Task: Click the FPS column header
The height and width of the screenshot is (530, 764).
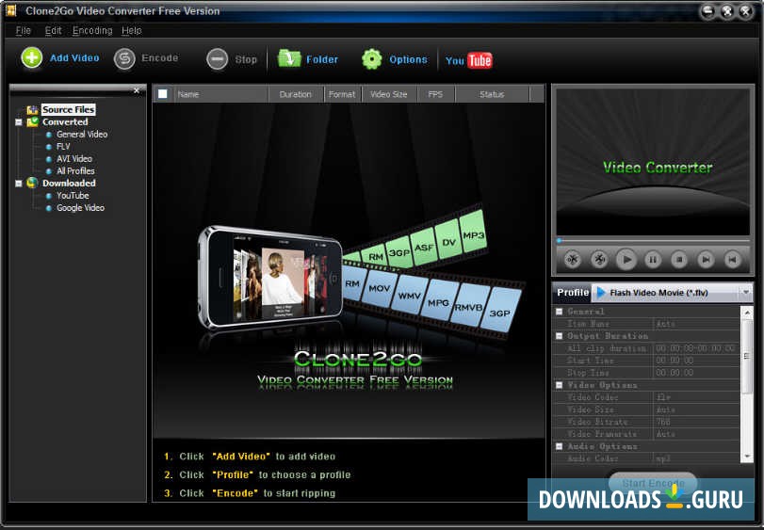Action: pyautogui.click(x=436, y=94)
